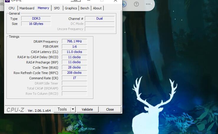Click the Tools button
This screenshot has height=134, width=218.
62,109
